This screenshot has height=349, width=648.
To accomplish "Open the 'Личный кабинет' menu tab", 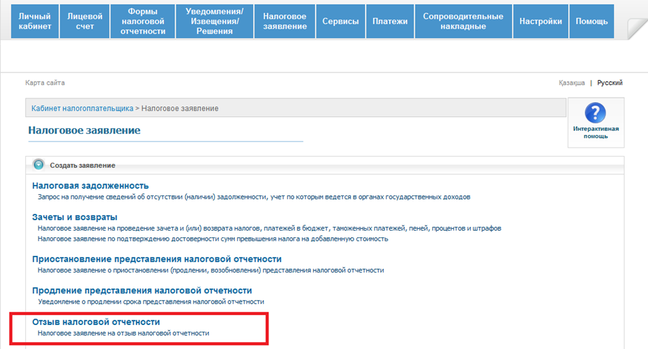I will [x=35, y=21].
